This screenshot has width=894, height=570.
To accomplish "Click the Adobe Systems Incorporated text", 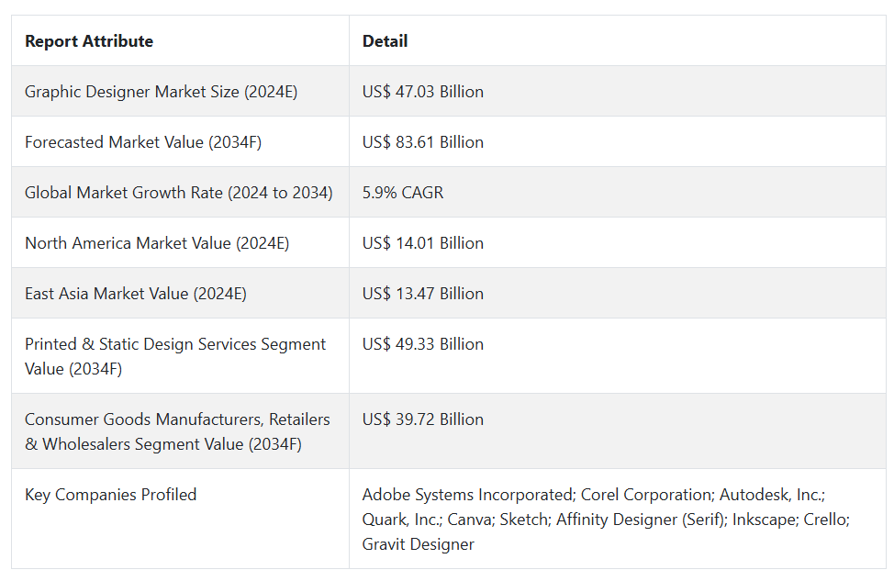I will (x=467, y=494).
